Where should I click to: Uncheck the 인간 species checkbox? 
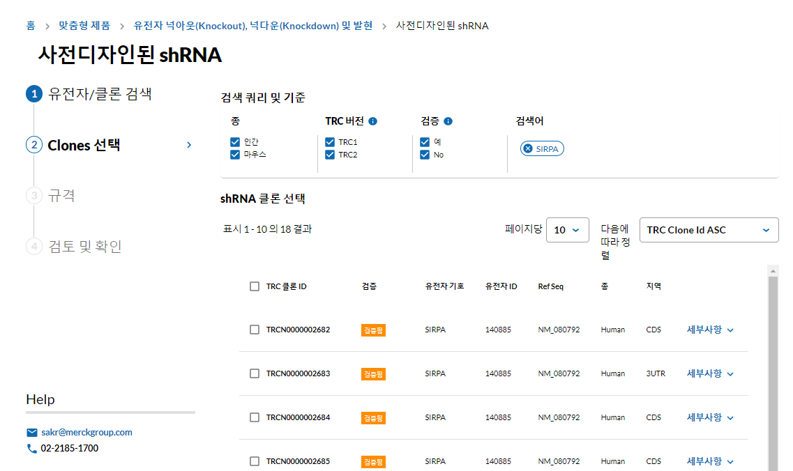[235, 142]
